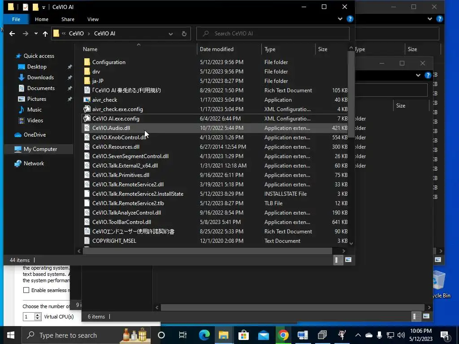Image resolution: width=459 pixels, height=344 pixels.
Task: Go up one folder level
Action: tap(45, 34)
